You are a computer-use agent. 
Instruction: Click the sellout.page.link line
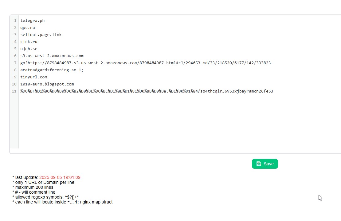tap(41, 35)
